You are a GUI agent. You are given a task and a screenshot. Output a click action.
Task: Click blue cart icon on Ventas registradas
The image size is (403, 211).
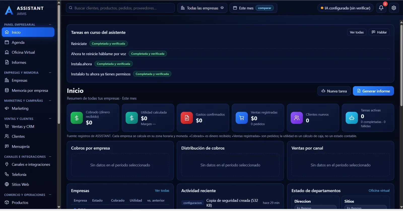[242, 118]
